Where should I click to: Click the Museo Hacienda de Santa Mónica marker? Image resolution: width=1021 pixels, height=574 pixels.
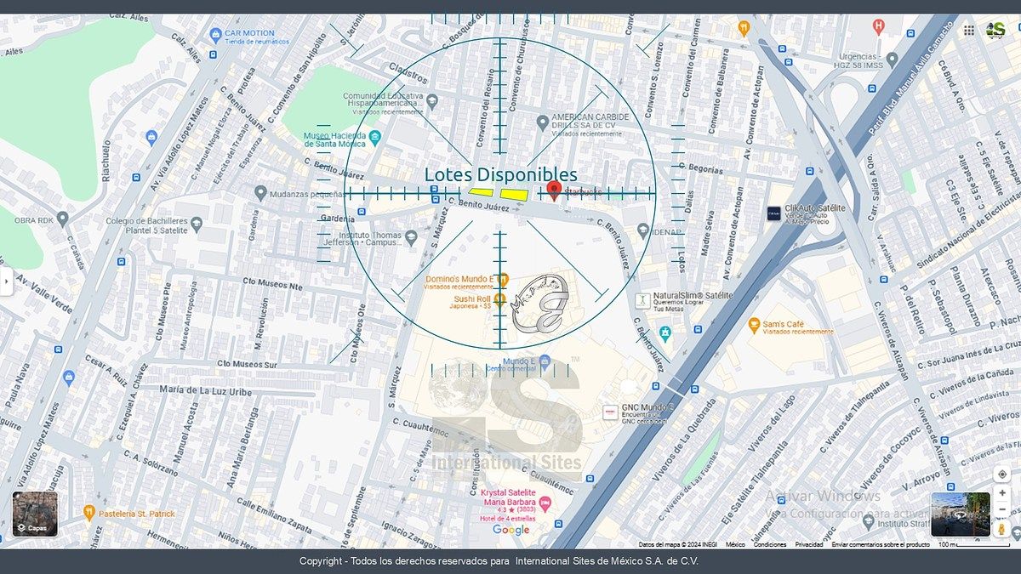[x=375, y=138]
